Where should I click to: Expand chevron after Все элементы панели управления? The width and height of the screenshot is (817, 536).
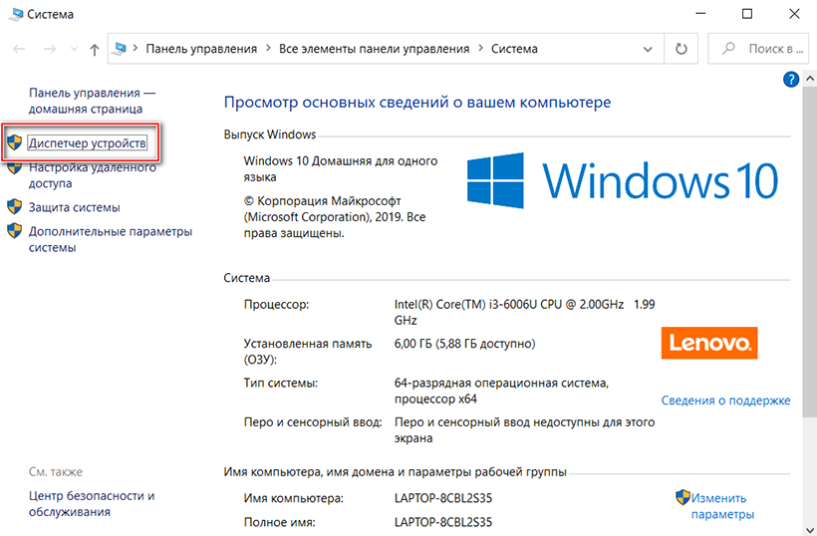[x=479, y=49]
